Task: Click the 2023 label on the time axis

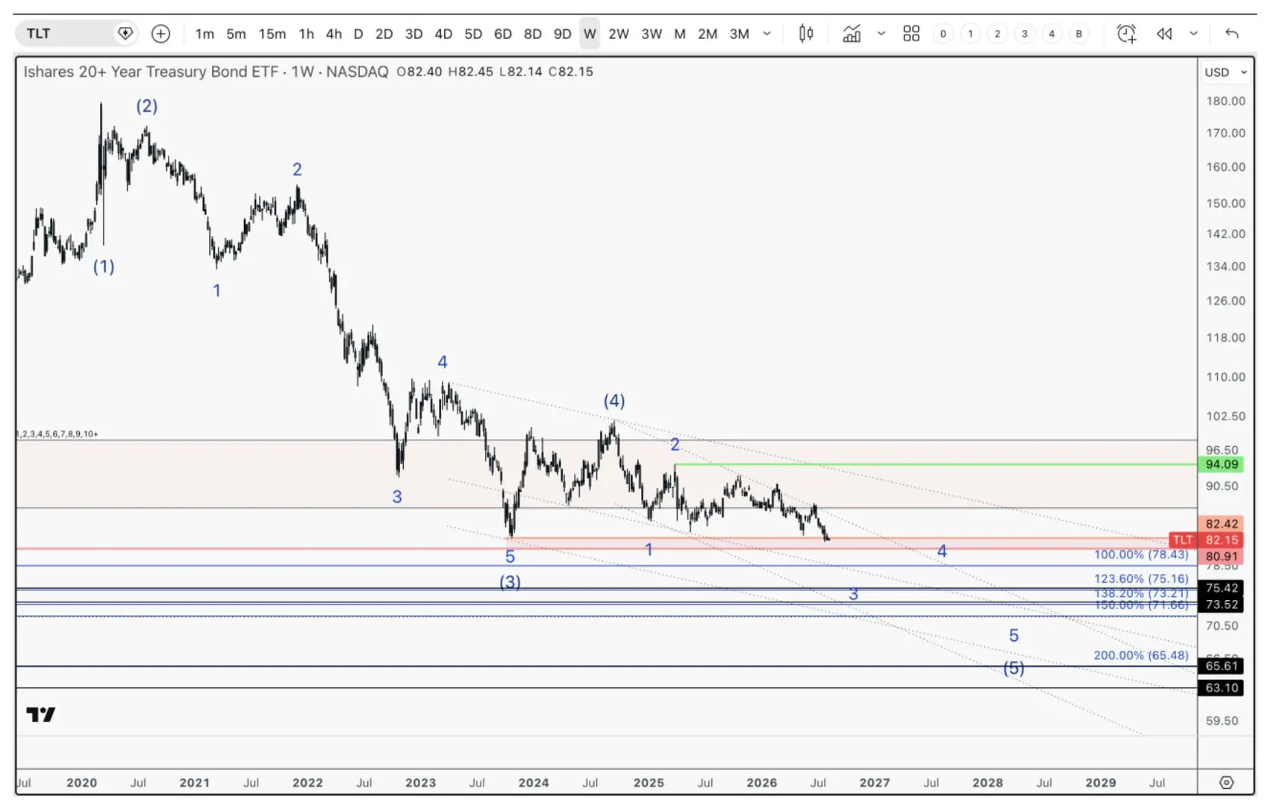Action: pos(420,782)
